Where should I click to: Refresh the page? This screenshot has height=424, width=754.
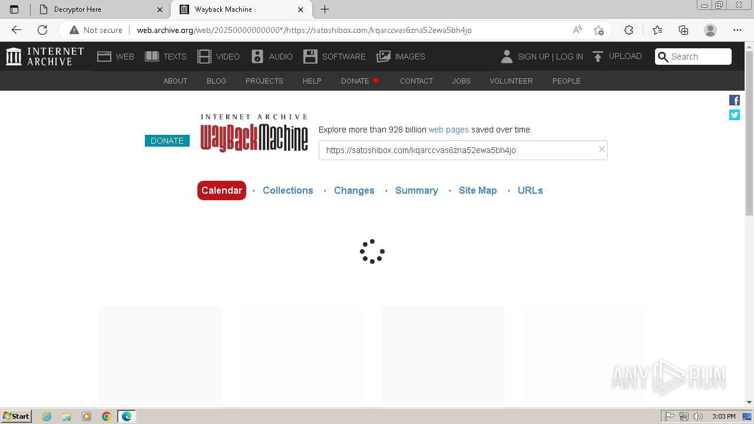(42, 30)
